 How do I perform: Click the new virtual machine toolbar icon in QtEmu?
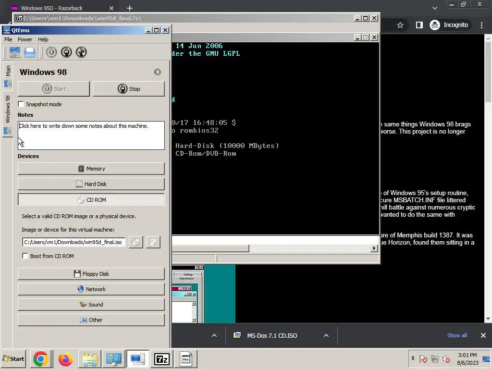pos(14,52)
